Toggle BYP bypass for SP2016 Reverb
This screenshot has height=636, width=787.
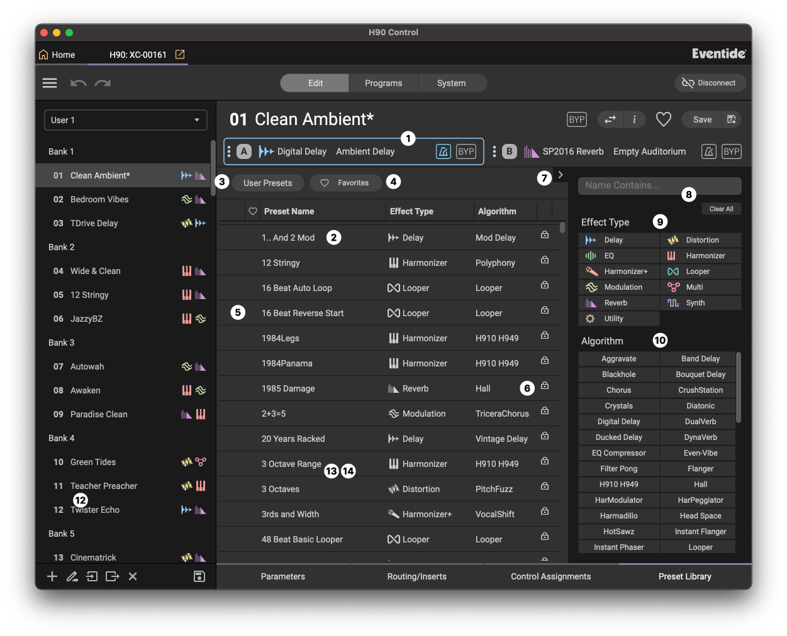tap(731, 151)
